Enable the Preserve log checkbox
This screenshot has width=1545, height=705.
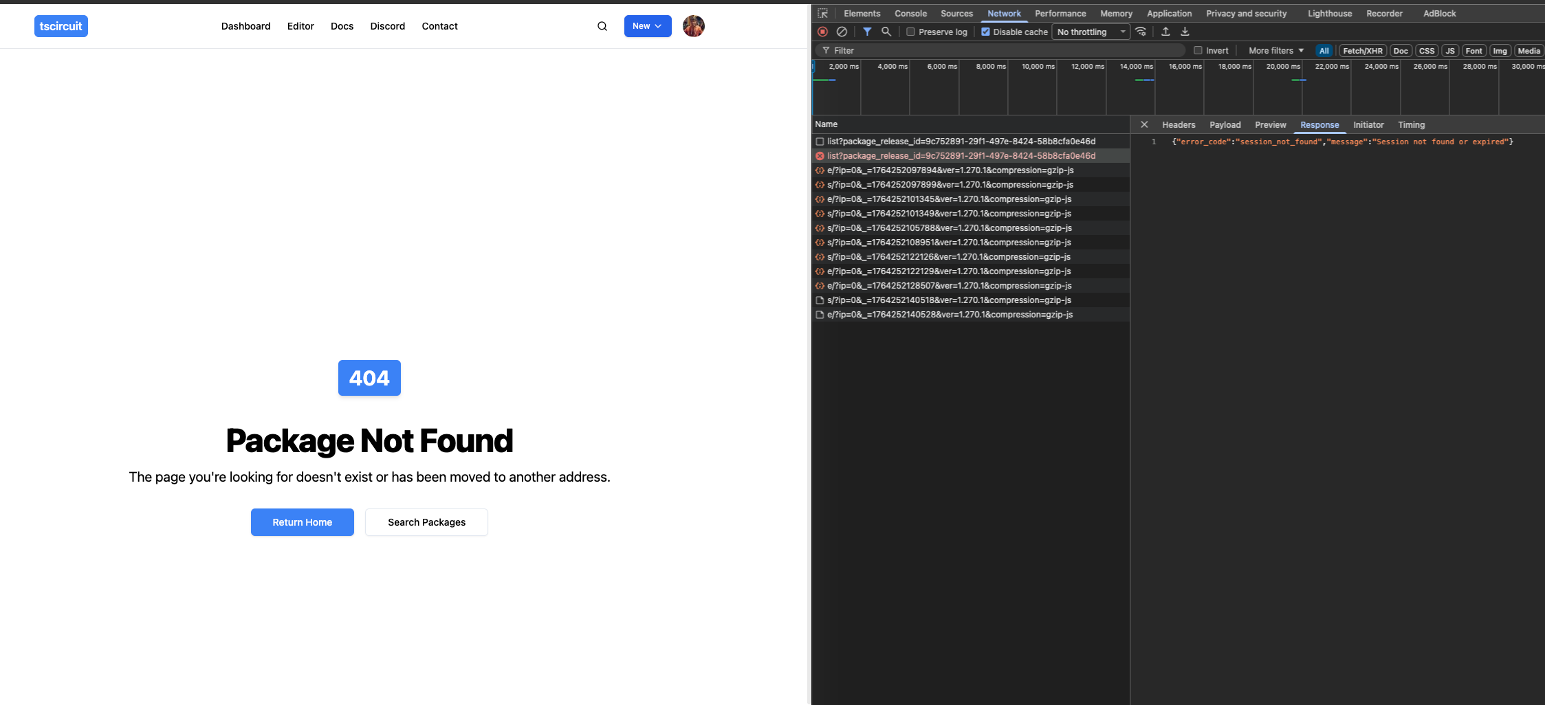(910, 32)
